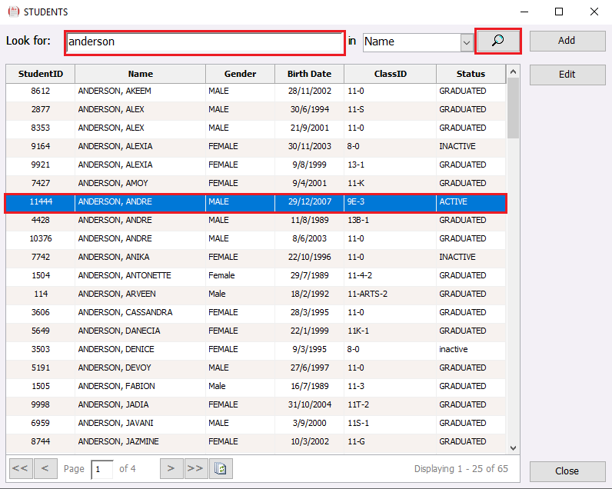Select student ID 2877 row

(x=256, y=109)
